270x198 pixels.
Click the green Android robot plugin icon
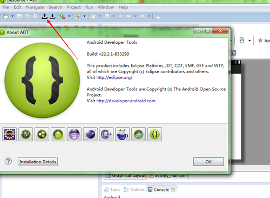(58, 134)
